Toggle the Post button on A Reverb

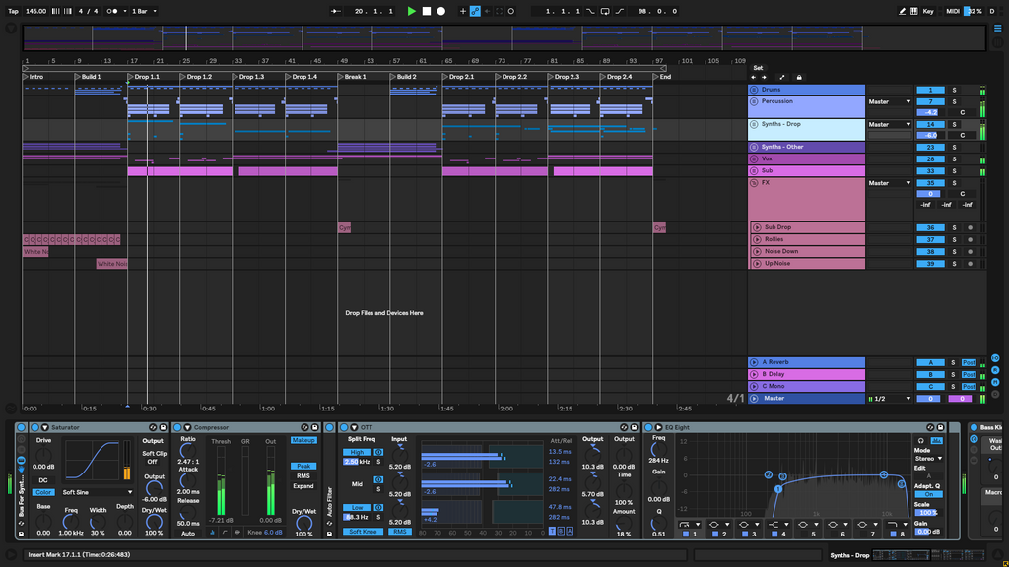click(970, 362)
